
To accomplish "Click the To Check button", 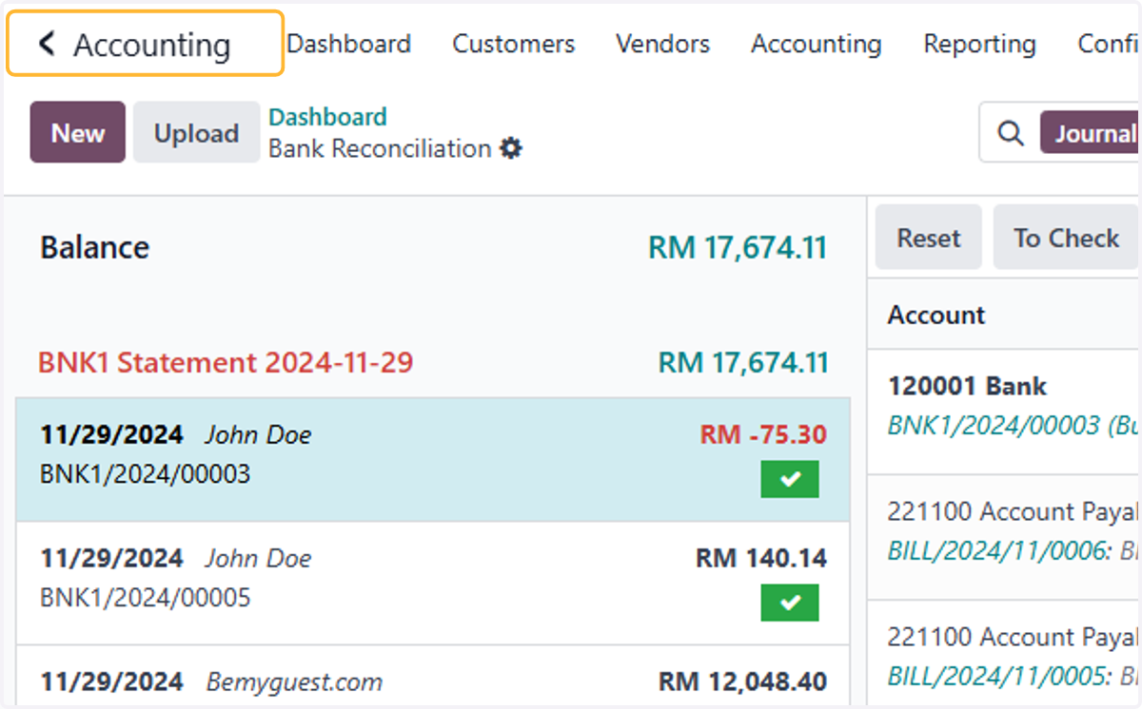I will [1066, 238].
